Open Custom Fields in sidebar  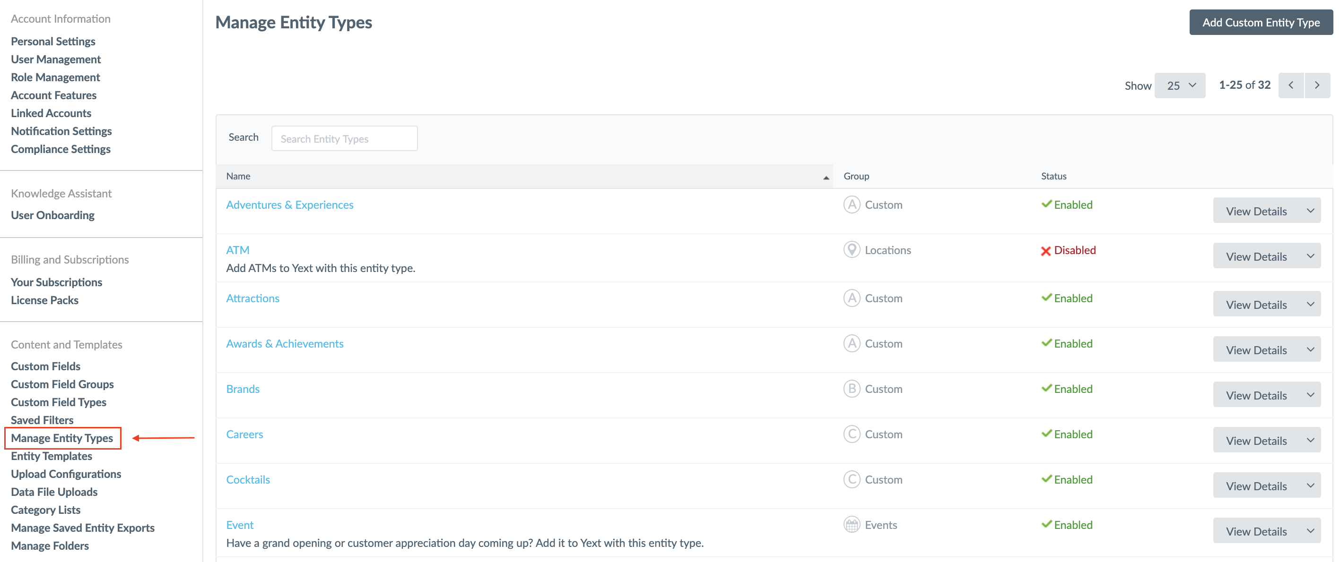pos(46,366)
